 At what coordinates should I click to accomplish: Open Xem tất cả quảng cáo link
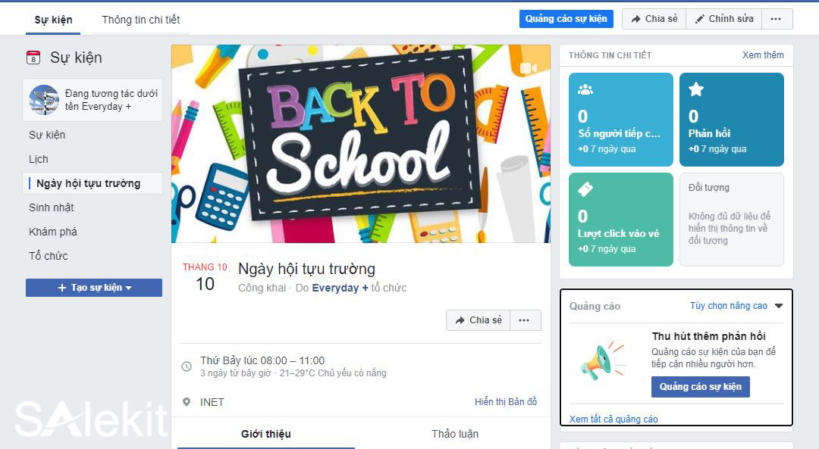click(613, 419)
